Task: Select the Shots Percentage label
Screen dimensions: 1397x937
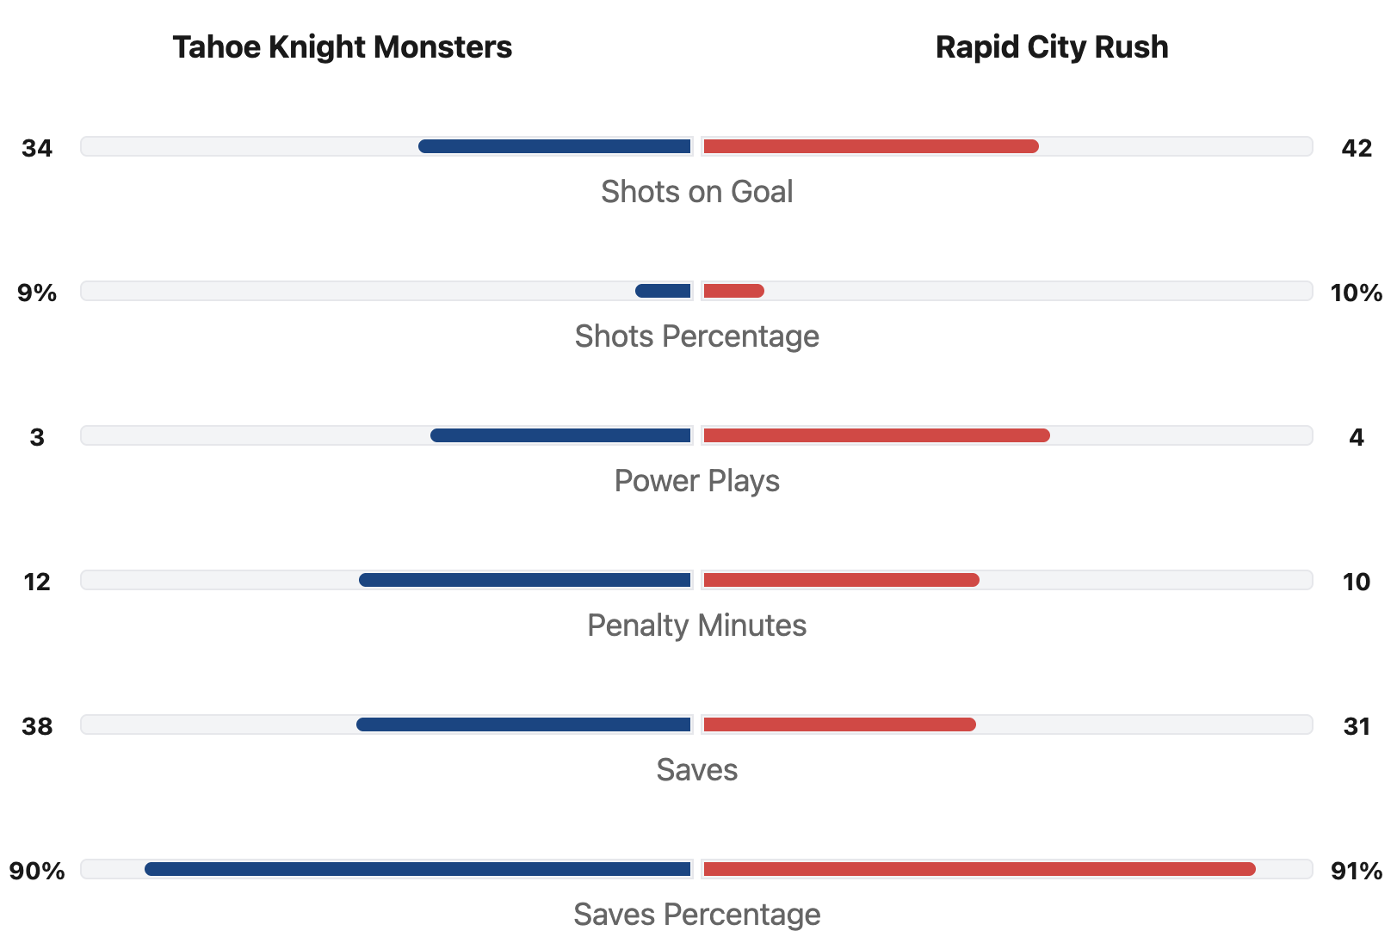Action: pyautogui.click(x=696, y=336)
